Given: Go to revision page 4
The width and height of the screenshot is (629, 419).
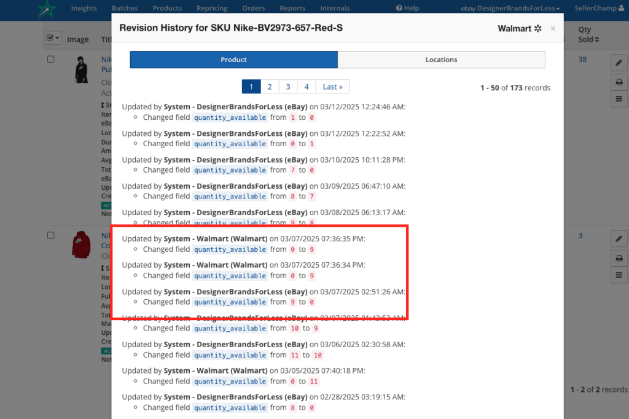Looking at the screenshot, I should pos(307,87).
